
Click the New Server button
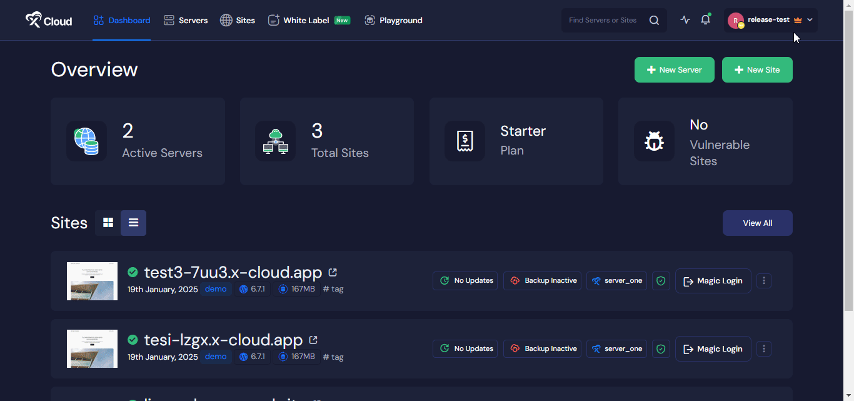pos(674,70)
